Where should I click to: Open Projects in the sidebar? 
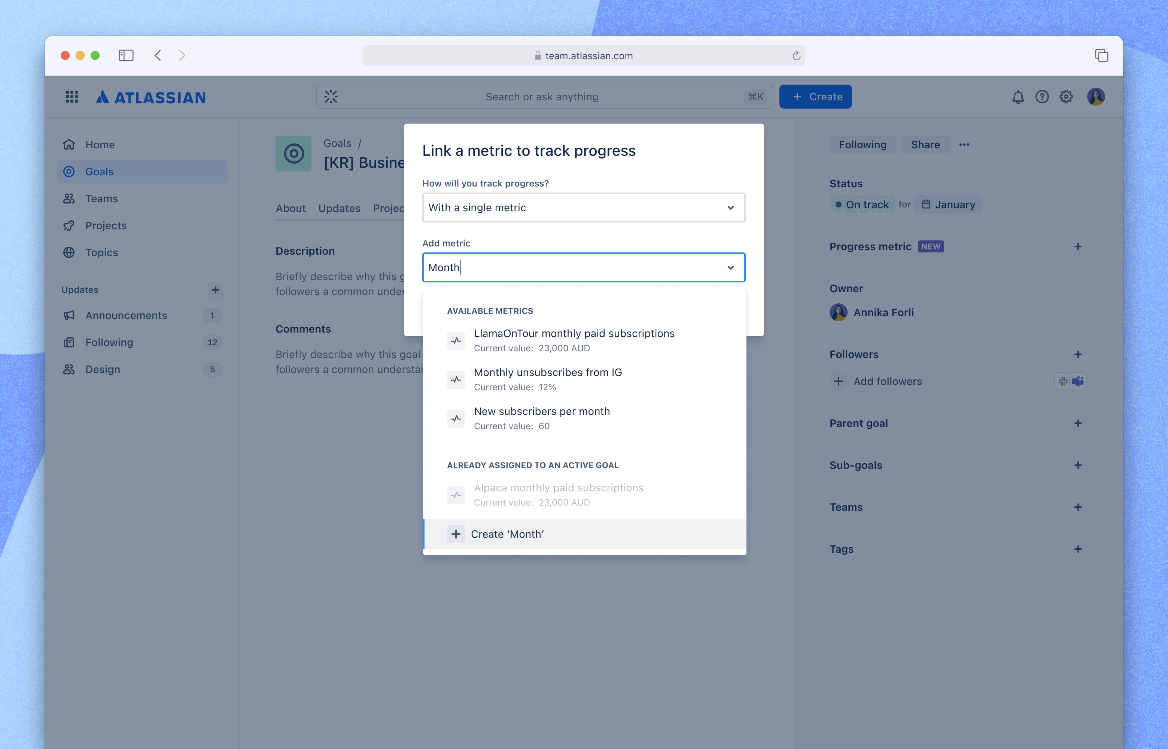click(142, 226)
